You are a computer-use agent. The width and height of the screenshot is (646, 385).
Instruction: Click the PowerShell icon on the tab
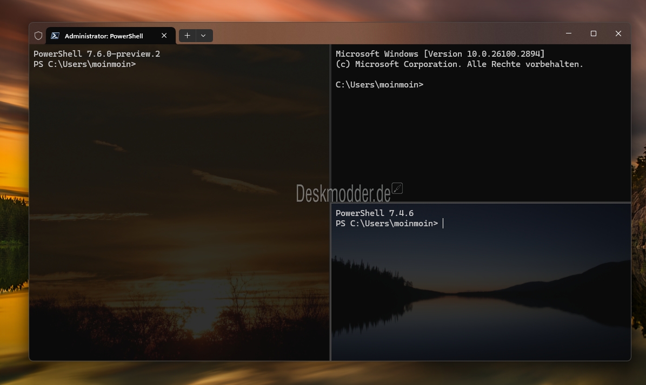(x=55, y=36)
